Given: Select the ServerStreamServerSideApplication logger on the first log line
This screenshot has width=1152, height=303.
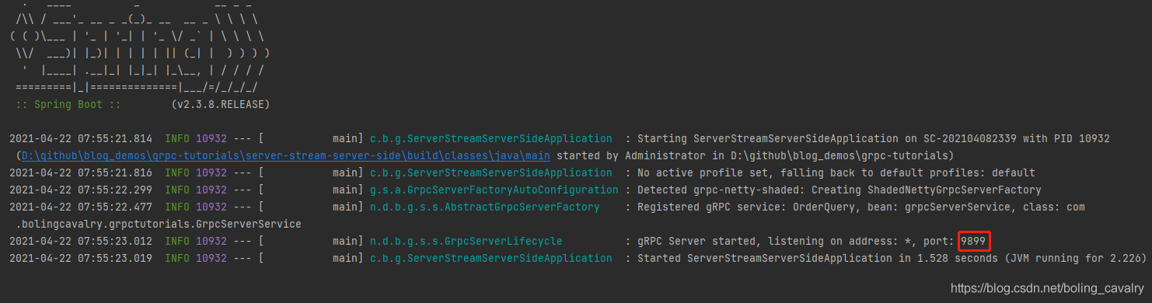Looking at the screenshot, I should 490,138.
